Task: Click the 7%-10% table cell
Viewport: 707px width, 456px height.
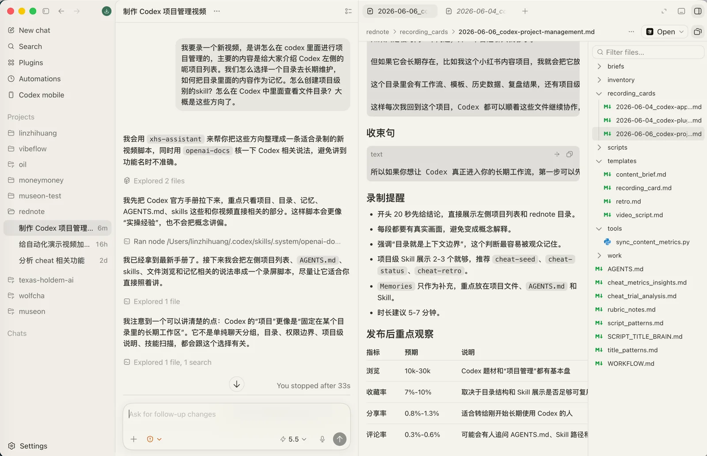Action: coord(418,392)
